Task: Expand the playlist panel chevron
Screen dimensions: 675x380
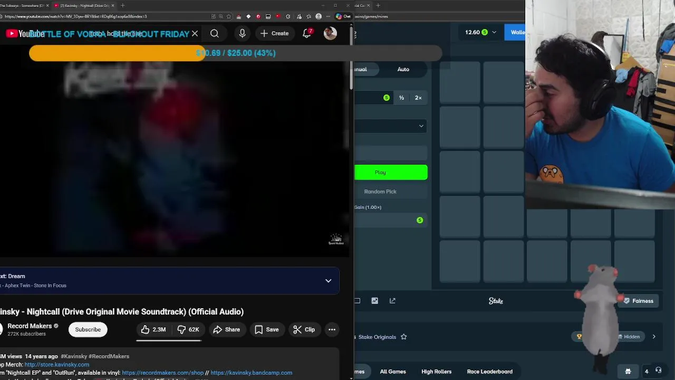Action: (328, 281)
